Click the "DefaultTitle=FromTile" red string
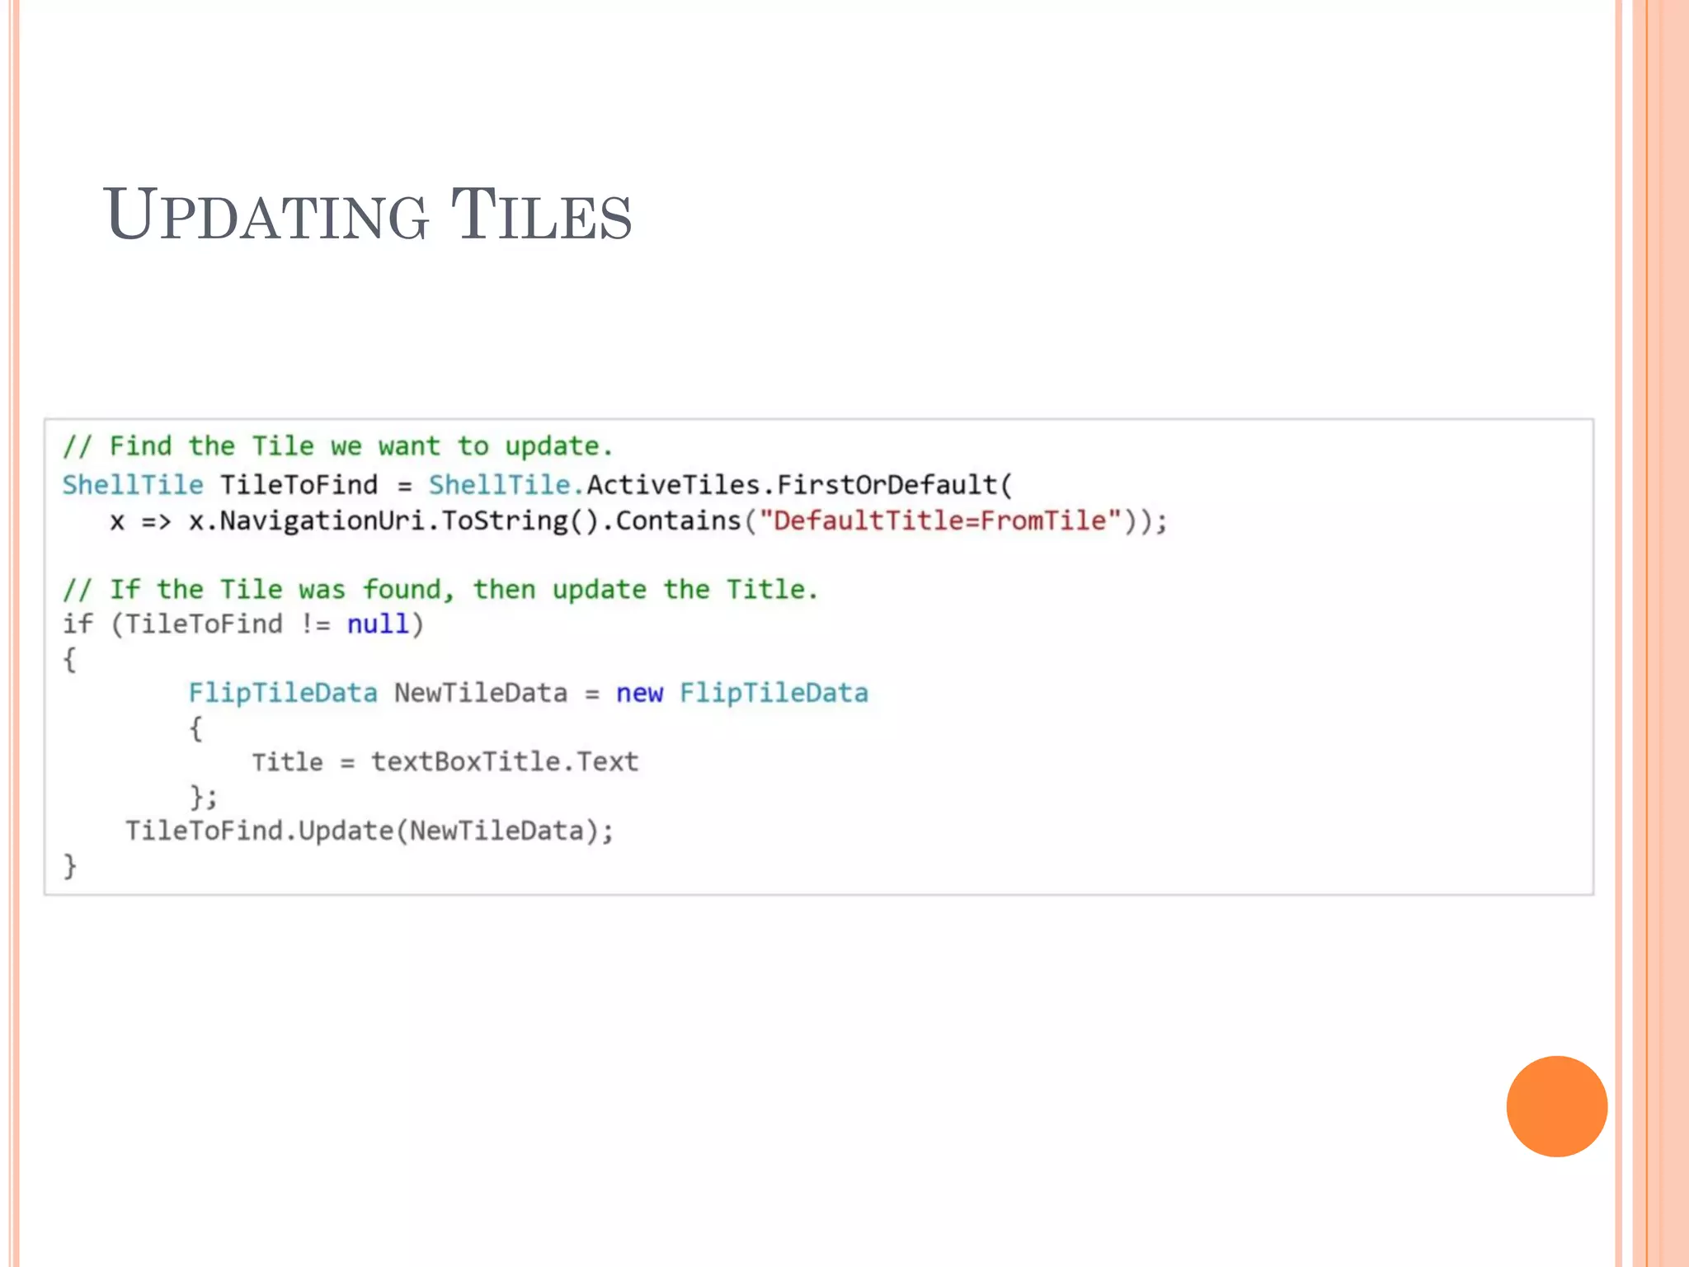 pyautogui.click(x=940, y=521)
